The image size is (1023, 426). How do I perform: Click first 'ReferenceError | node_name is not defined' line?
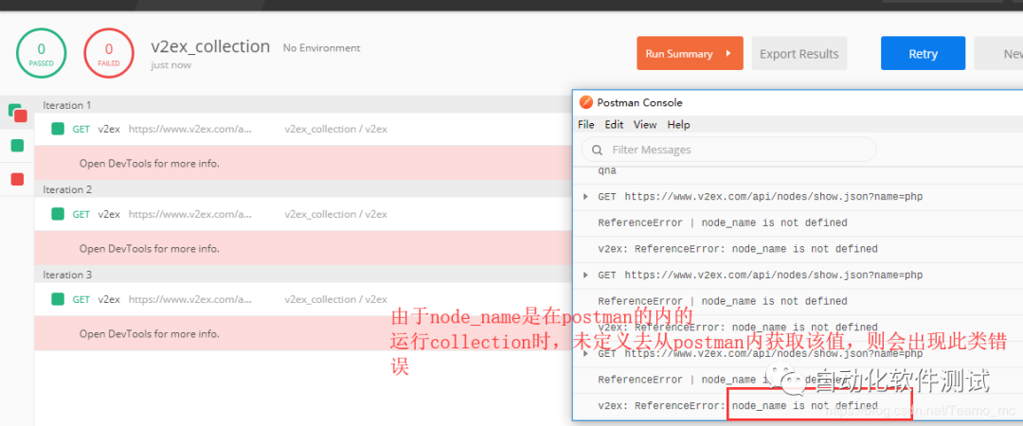coord(723,223)
